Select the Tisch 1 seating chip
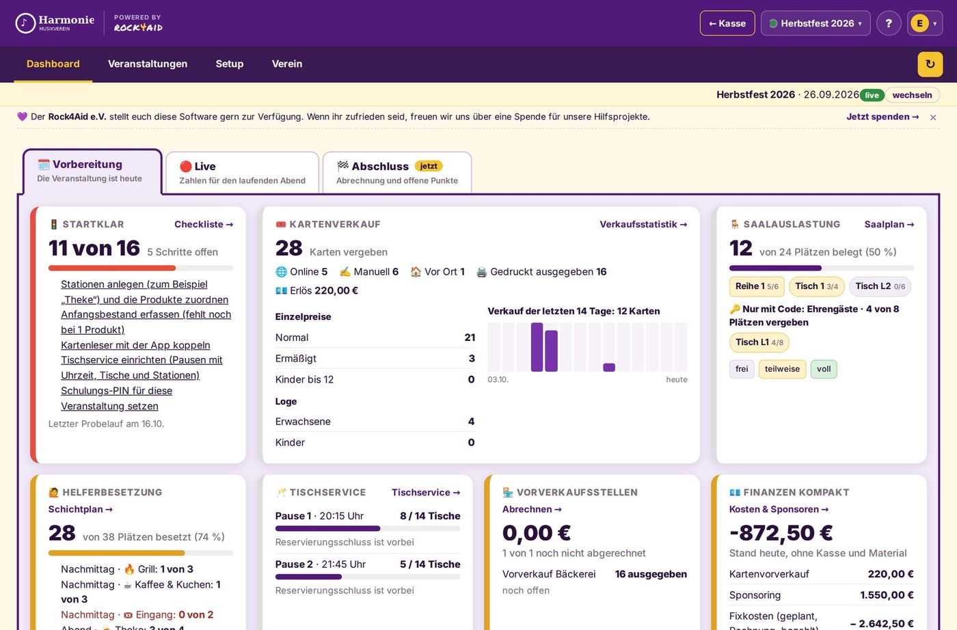 click(816, 286)
